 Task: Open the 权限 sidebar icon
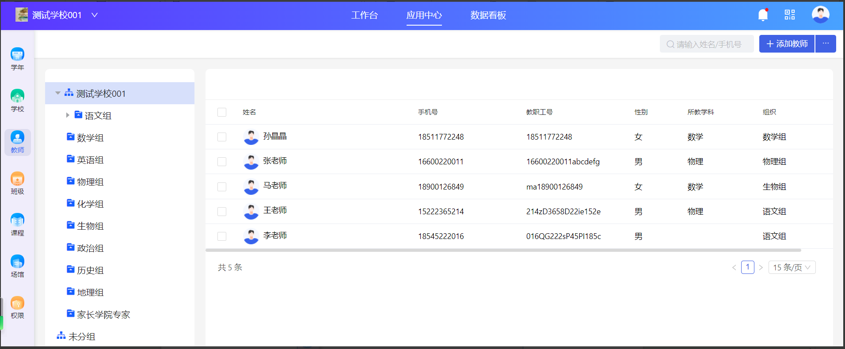pos(17,307)
